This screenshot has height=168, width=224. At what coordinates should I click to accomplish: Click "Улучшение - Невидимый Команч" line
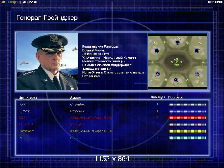click(x=109, y=58)
